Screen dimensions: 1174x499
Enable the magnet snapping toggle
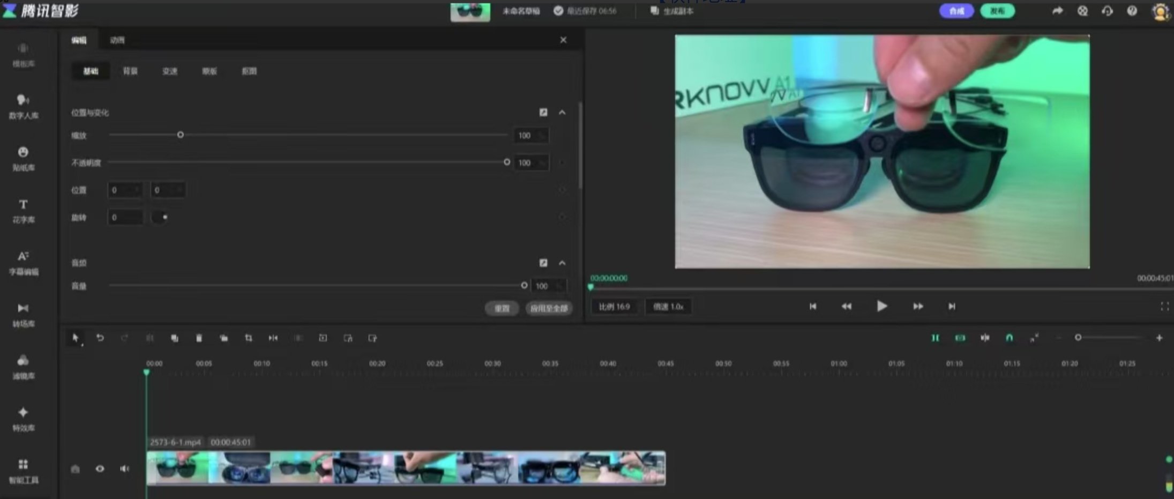point(1010,338)
